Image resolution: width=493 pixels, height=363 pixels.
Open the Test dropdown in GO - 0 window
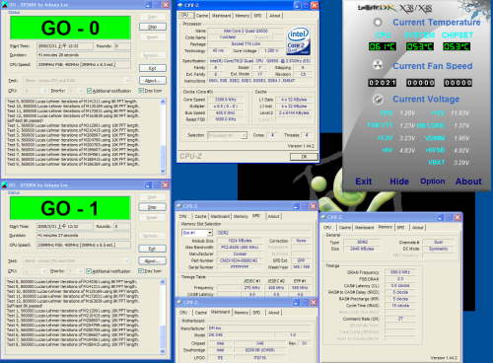tap(127, 80)
